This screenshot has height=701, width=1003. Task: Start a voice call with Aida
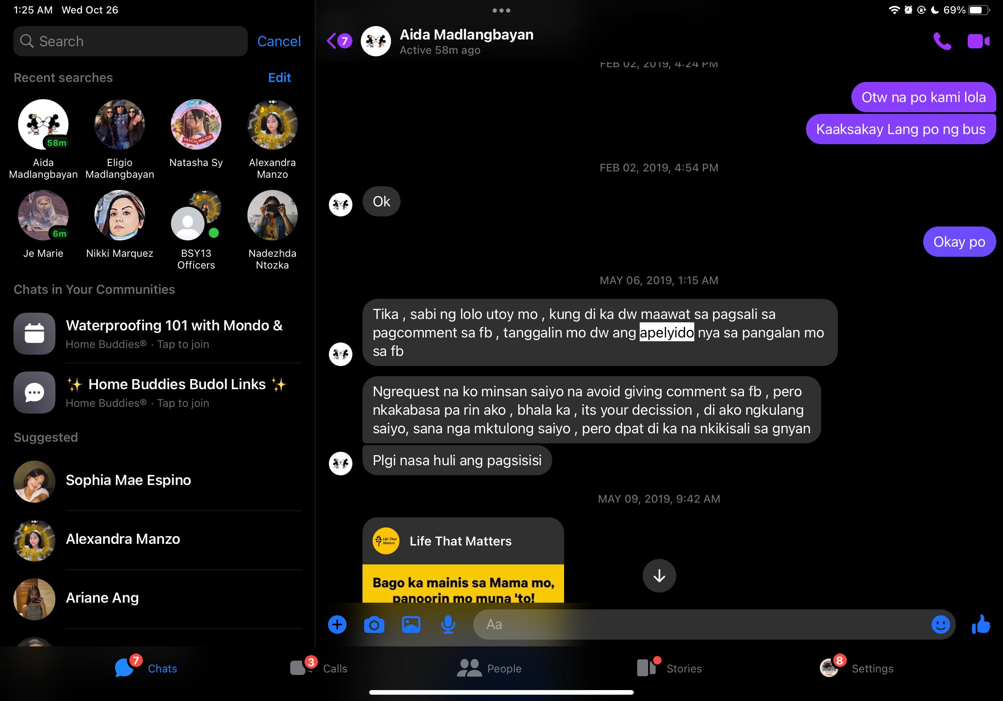[942, 42]
